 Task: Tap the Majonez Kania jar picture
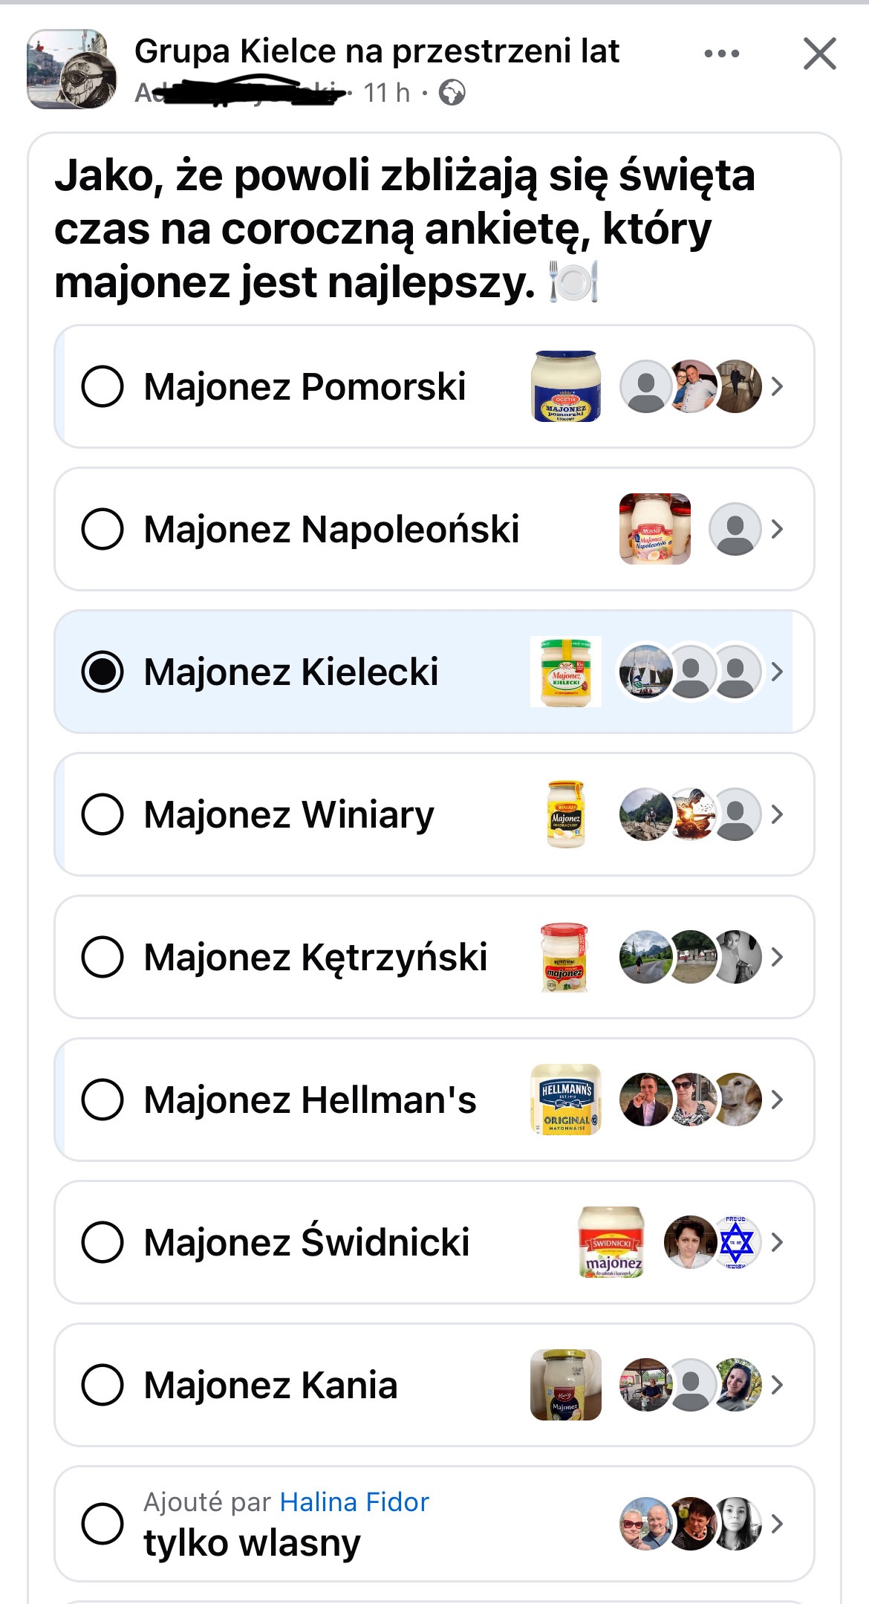click(566, 1385)
